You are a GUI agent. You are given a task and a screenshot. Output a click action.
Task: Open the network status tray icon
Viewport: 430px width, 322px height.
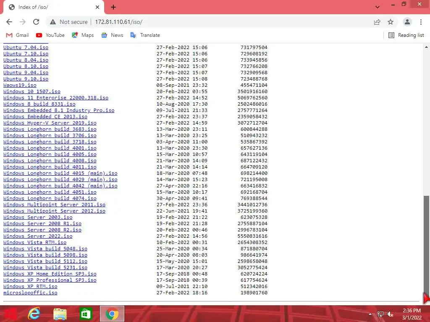click(x=380, y=314)
